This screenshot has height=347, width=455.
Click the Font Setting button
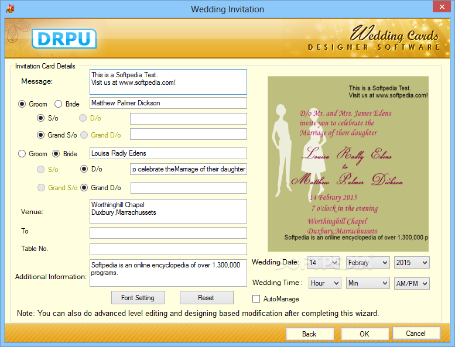[x=138, y=298]
